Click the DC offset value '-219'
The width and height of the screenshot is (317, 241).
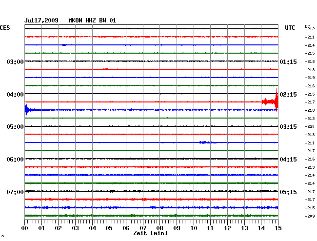pyautogui.click(x=310, y=78)
